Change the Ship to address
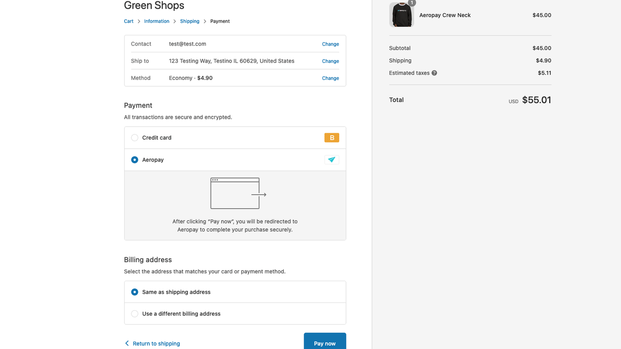The image size is (621, 349). (330, 61)
